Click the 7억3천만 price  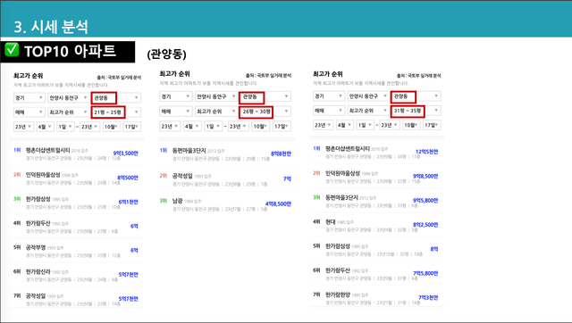point(428,297)
